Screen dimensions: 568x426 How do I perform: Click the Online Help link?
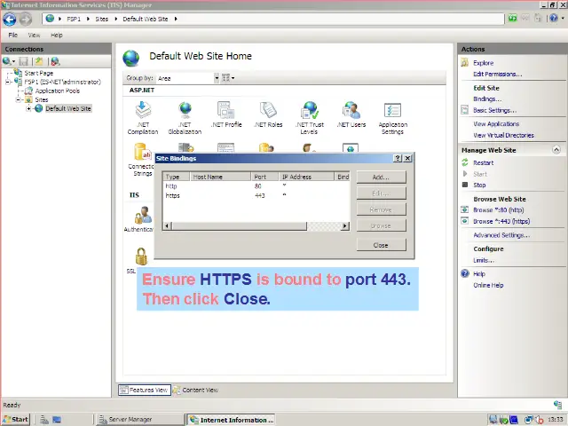pos(488,286)
